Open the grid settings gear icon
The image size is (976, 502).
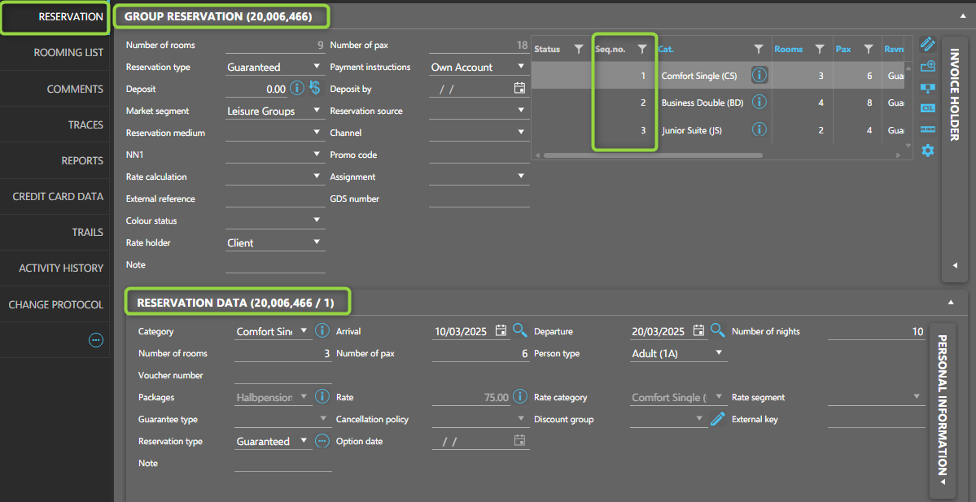[x=927, y=151]
